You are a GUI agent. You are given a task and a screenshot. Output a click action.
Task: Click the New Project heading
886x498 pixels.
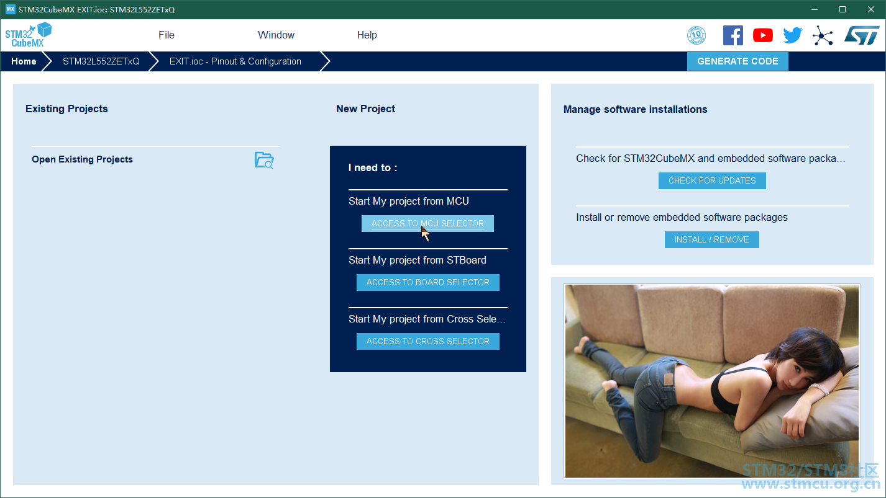click(x=365, y=109)
